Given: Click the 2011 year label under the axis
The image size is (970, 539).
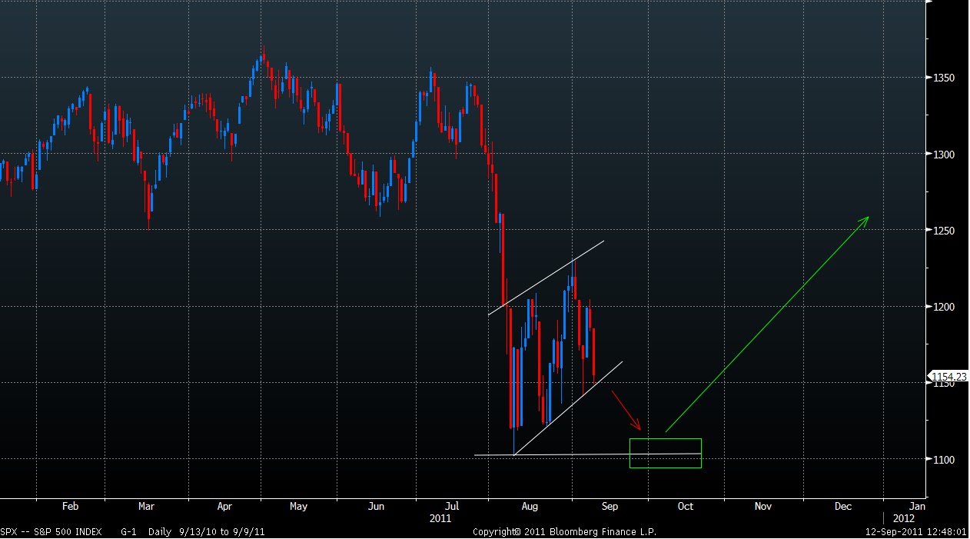Looking at the screenshot, I should point(440,518).
